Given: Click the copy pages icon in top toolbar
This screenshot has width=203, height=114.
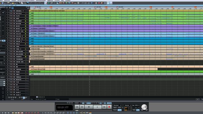Looking at the screenshot, I should (x=22, y=3).
